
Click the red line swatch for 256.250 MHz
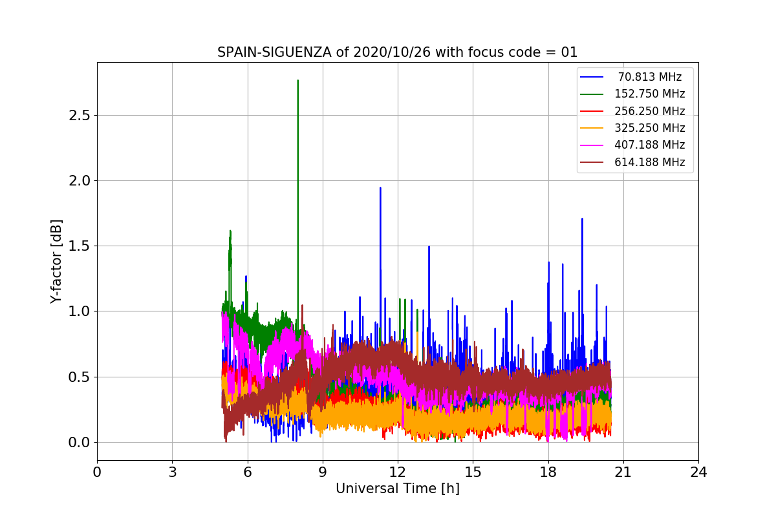click(x=592, y=111)
